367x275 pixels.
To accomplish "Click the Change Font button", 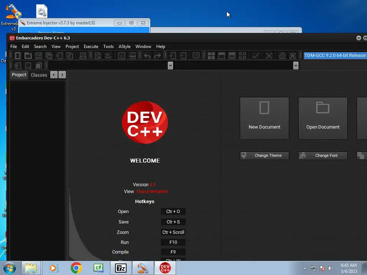I will pos(323,155).
